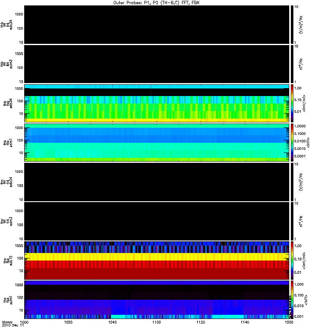Click the nT²/Hz unit label of thc scm3

pyautogui.click(x=300, y=221)
